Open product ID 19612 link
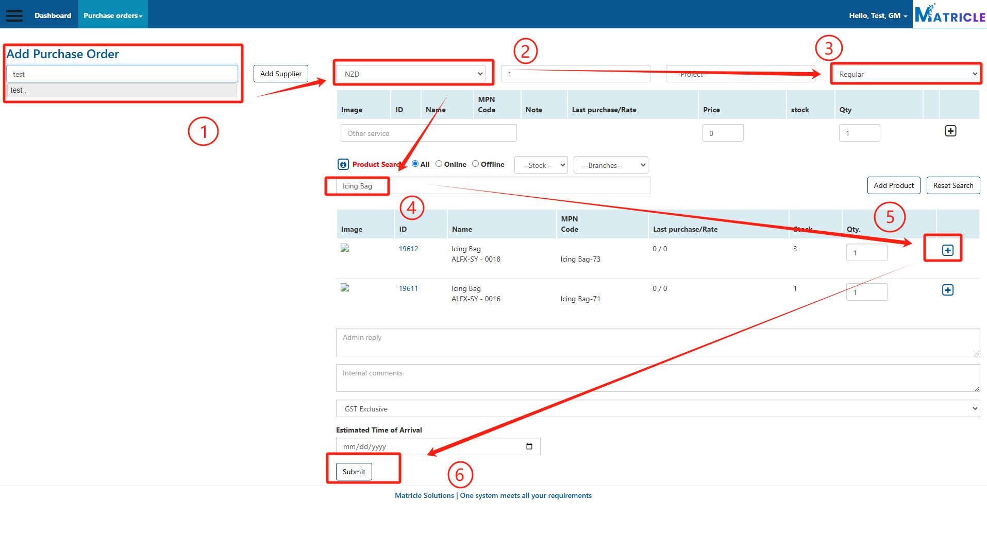The height and width of the screenshot is (552, 987). point(408,249)
